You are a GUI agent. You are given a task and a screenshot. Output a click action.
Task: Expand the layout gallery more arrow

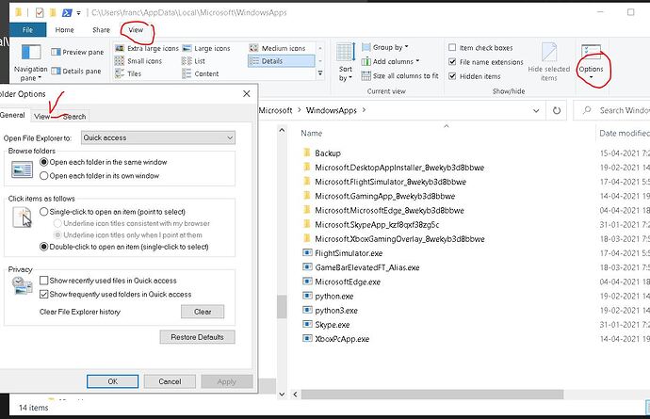320,73
